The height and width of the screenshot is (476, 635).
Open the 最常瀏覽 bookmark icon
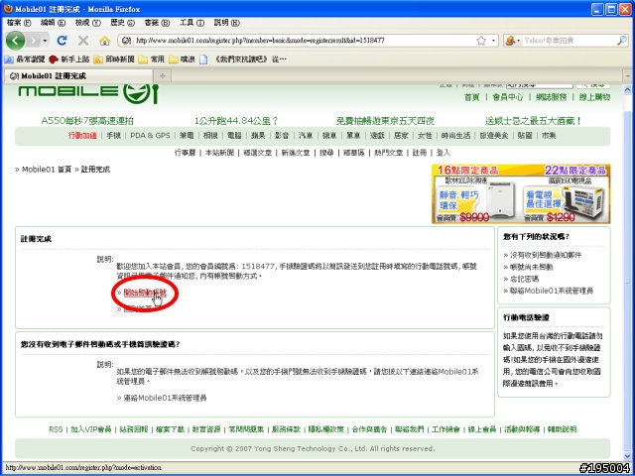9,59
